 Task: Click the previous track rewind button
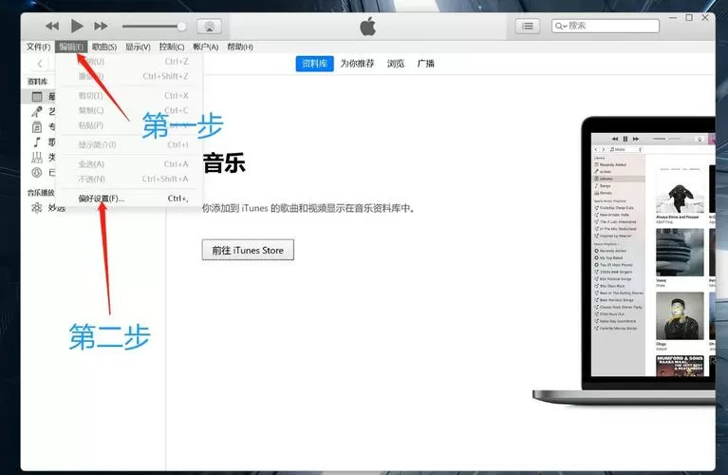coord(52,26)
